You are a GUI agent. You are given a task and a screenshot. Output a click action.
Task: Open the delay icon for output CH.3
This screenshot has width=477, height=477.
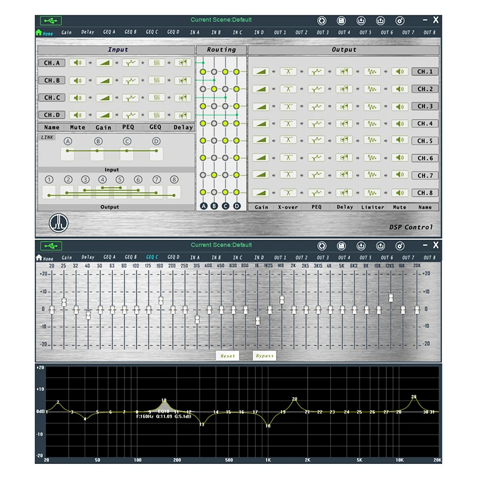tap(344, 107)
